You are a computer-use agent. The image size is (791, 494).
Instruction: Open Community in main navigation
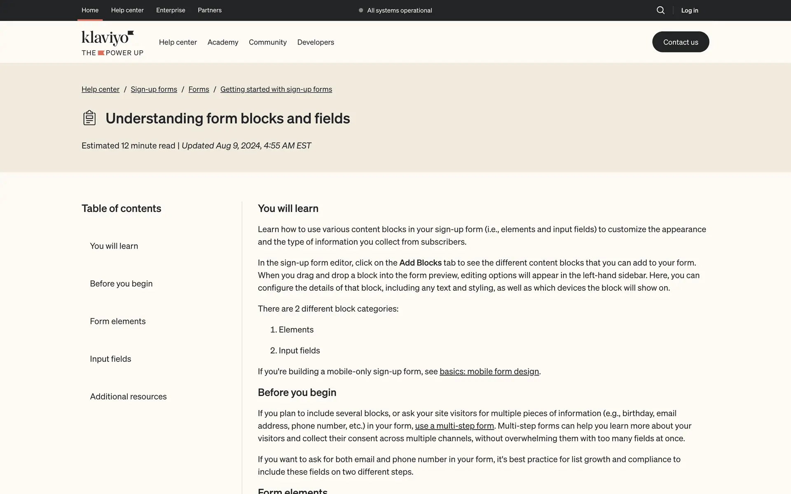(267, 42)
